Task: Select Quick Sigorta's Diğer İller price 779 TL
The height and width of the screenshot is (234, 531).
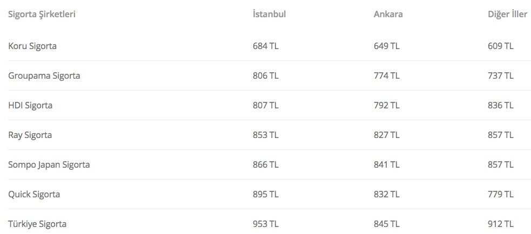Action: (500, 194)
